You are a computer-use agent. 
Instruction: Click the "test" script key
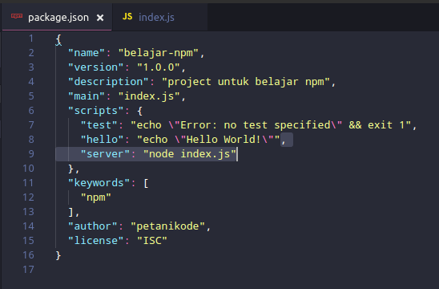99,125
